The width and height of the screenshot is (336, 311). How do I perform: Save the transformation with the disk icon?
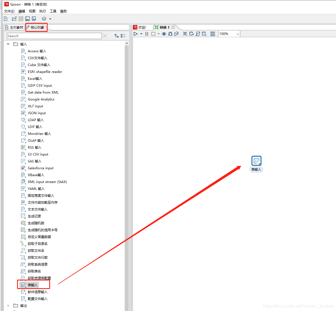pos(28,19)
